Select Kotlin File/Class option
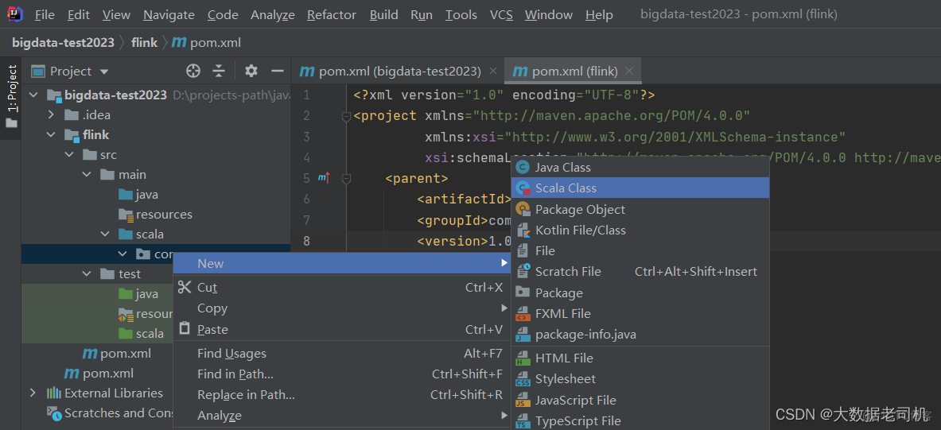Viewport: 941px width, 430px height. (580, 230)
